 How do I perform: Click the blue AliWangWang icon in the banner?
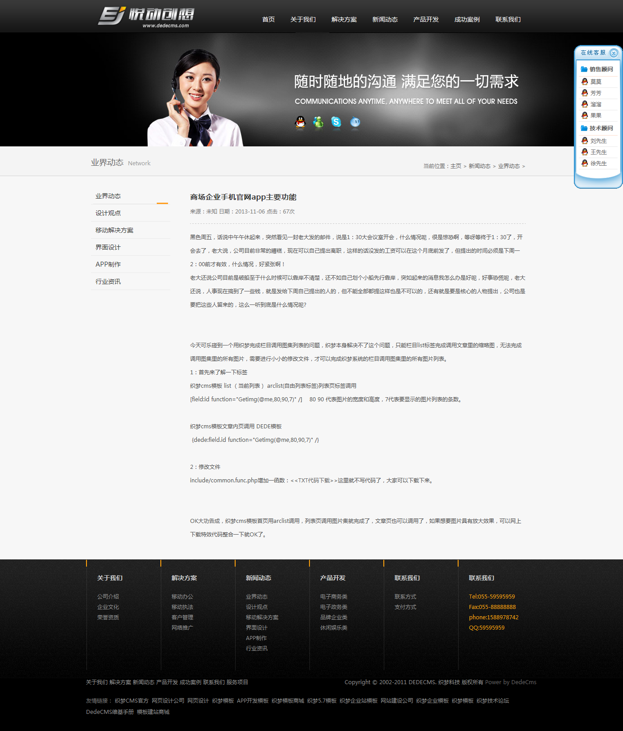(355, 122)
